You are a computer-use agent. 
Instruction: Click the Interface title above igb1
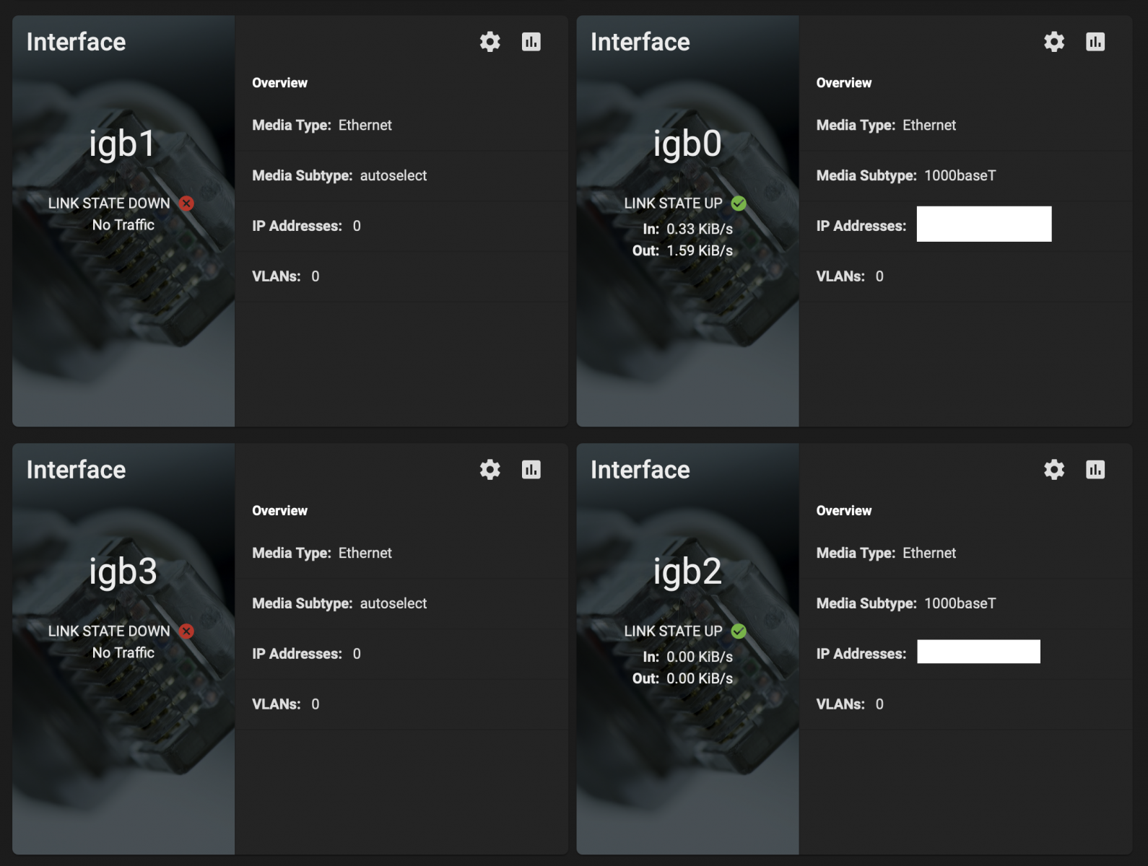(x=76, y=42)
